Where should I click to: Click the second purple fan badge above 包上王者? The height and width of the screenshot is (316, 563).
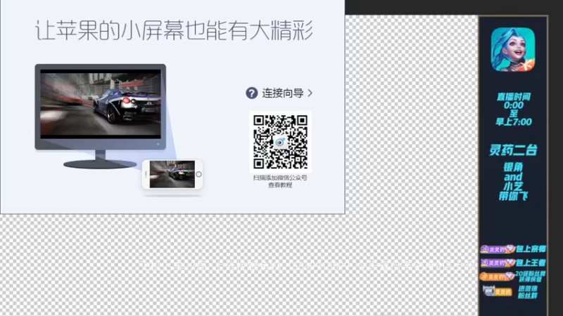coord(498,263)
